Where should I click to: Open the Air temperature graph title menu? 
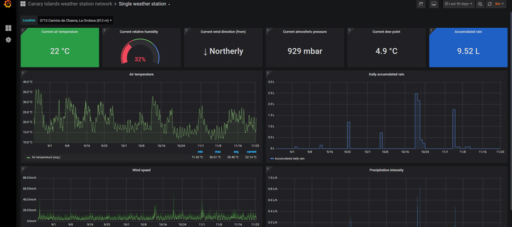tap(142, 74)
